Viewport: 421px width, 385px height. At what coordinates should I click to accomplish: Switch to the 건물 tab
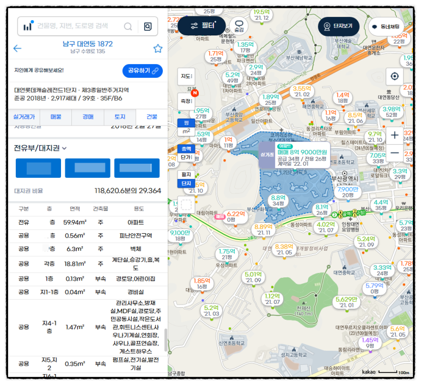[152, 116]
